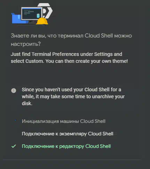
Task: Click the word "настроить?" in heading
Action: (26, 44)
